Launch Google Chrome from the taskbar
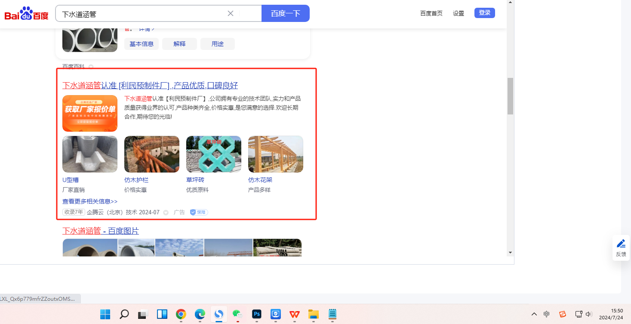 click(x=181, y=315)
